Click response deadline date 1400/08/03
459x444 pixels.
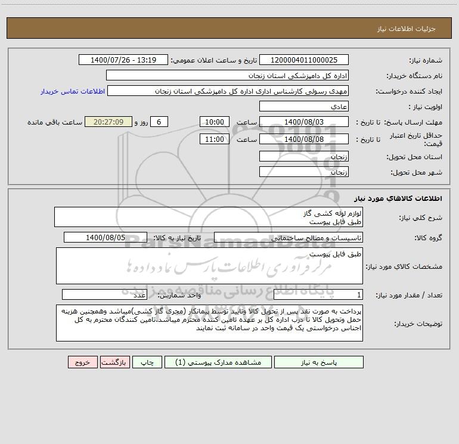[304, 122]
